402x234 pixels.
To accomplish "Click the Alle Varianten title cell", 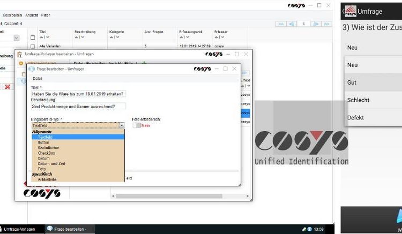I will 50,47.
